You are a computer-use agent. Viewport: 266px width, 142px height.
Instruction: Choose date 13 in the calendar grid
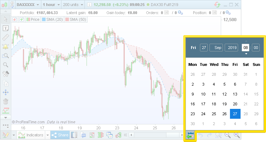(x=235, y=94)
